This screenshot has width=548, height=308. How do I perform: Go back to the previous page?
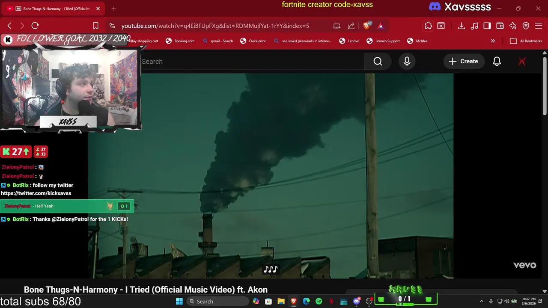coord(9,26)
